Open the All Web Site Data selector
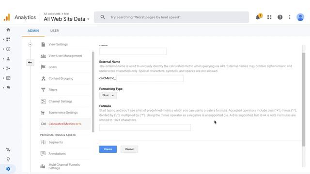This screenshot has height=174, width=310. tap(66, 19)
